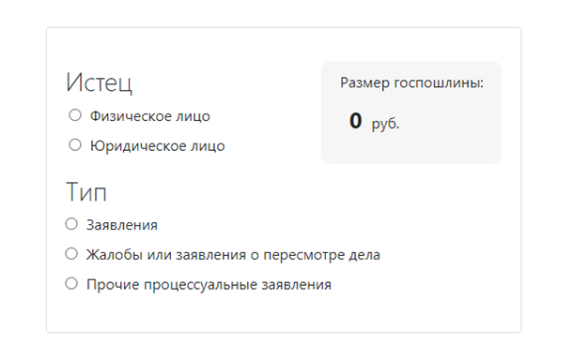Enable the Прочие процессуальные заявления radio circle
Screen dimensions: 573x360
coord(71,284)
